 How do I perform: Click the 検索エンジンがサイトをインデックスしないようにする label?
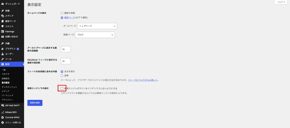(90, 88)
